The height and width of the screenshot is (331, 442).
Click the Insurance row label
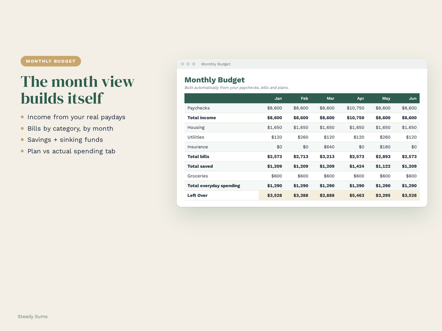pos(198,147)
